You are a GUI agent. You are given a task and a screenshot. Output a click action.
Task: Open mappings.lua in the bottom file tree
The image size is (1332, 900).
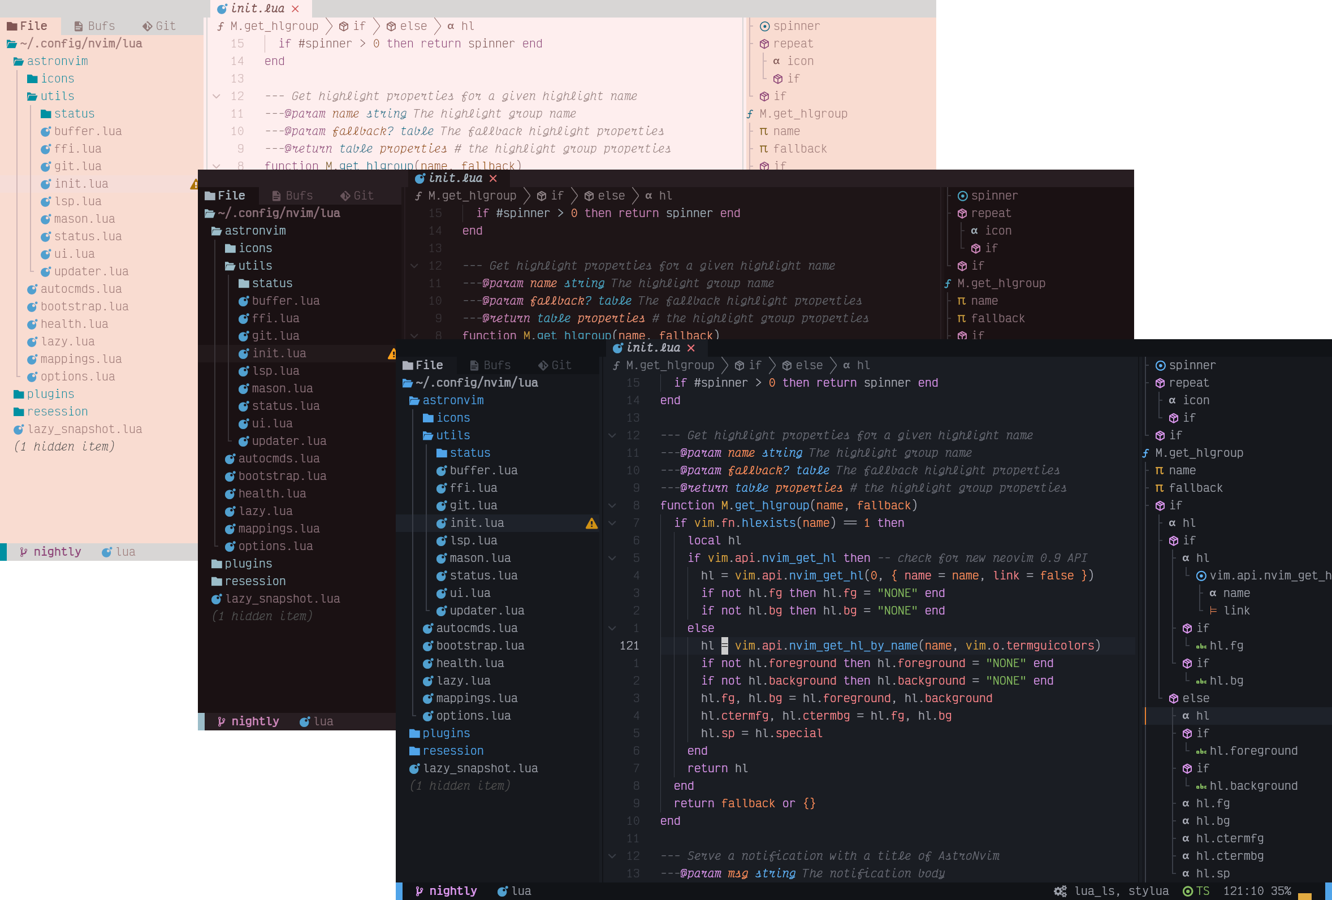point(476,698)
